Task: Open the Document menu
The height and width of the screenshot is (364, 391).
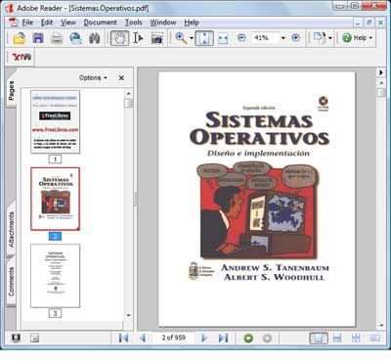Action: (x=101, y=23)
